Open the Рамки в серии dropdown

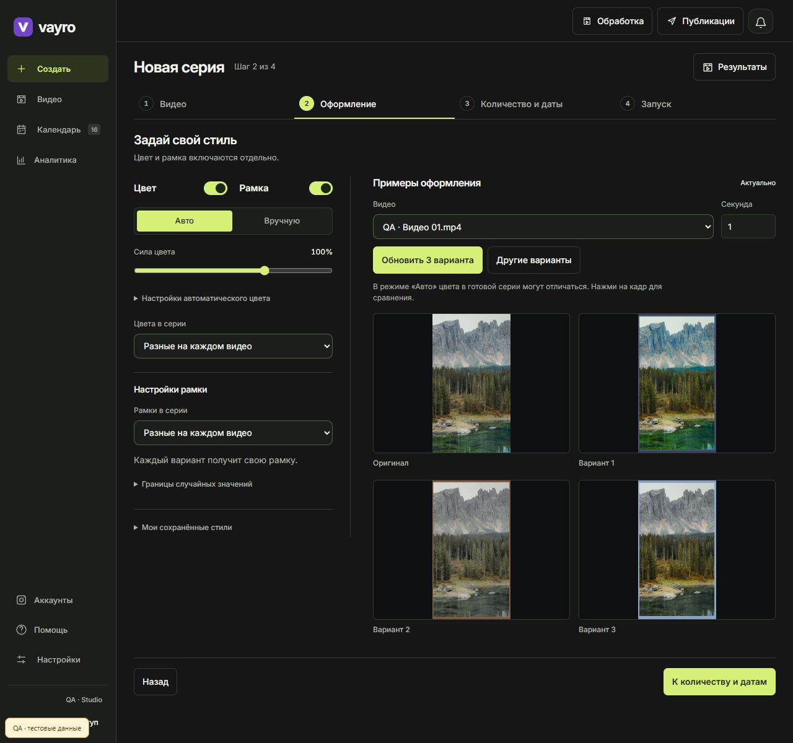pyautogui.click(x=233, y=433)
